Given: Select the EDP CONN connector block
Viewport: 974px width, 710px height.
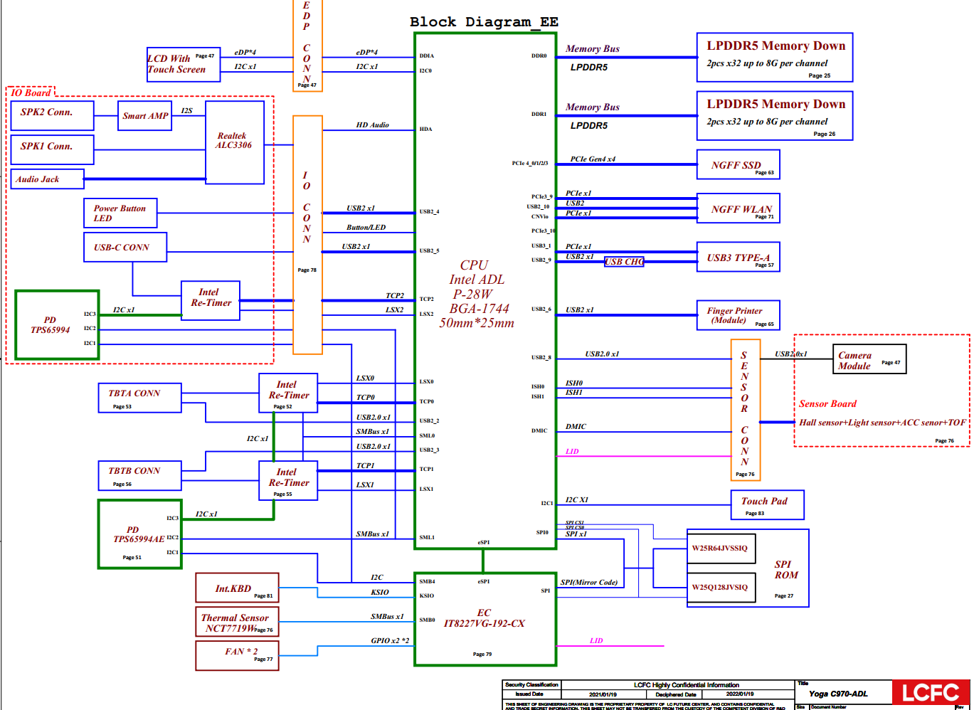Looking at the screenshot, I should [307, 46].
